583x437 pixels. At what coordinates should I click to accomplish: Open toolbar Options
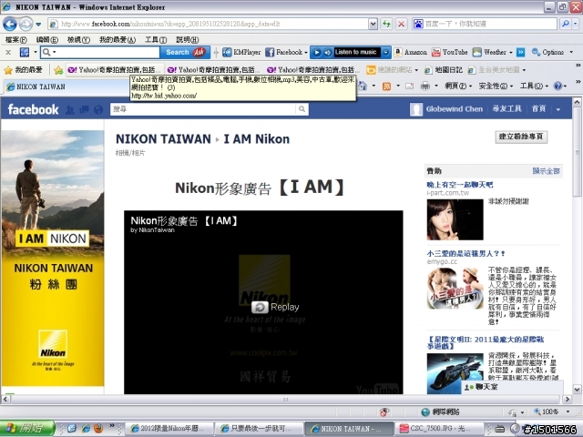(552, 53)
